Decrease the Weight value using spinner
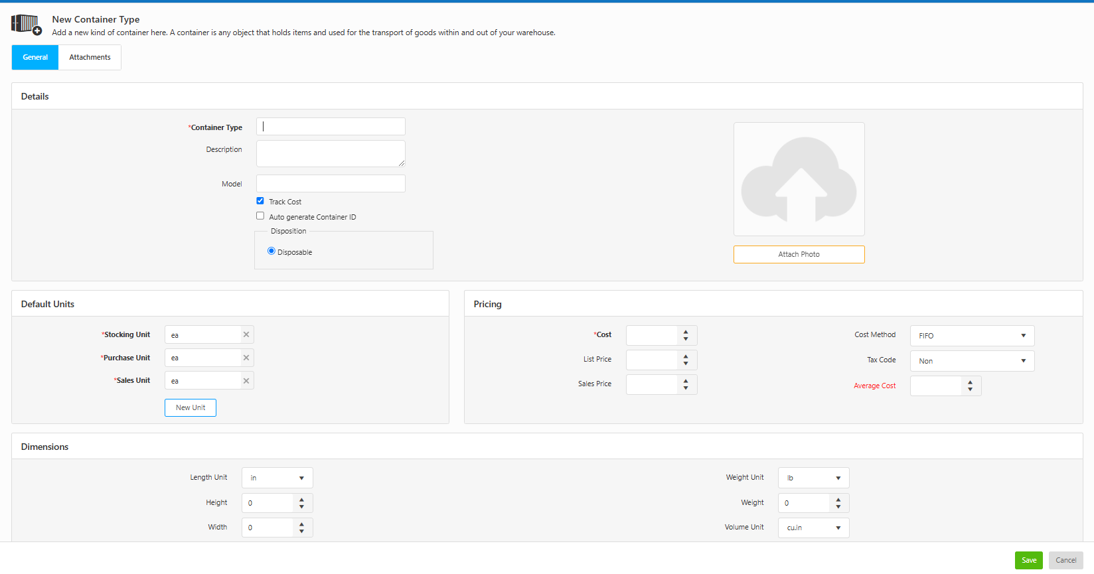 point(838,507)
